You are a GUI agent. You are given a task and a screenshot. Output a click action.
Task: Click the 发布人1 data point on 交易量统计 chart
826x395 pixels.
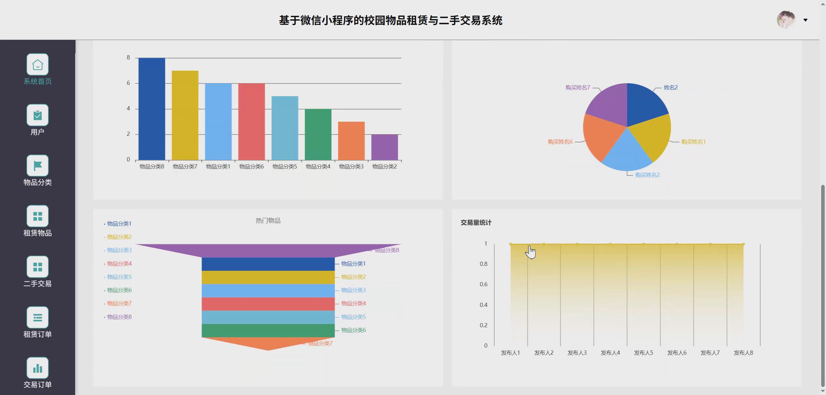[511, 244]
